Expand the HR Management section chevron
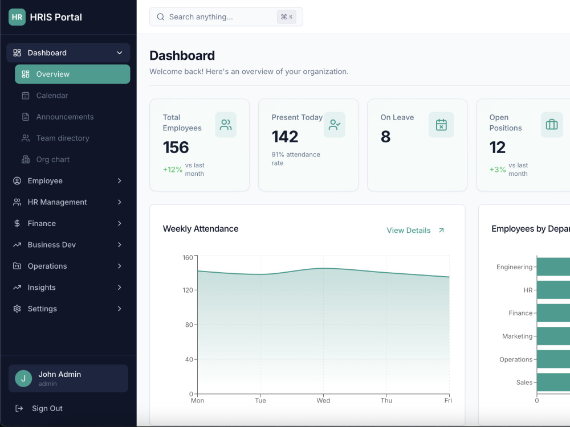 [x=119, y=202]
